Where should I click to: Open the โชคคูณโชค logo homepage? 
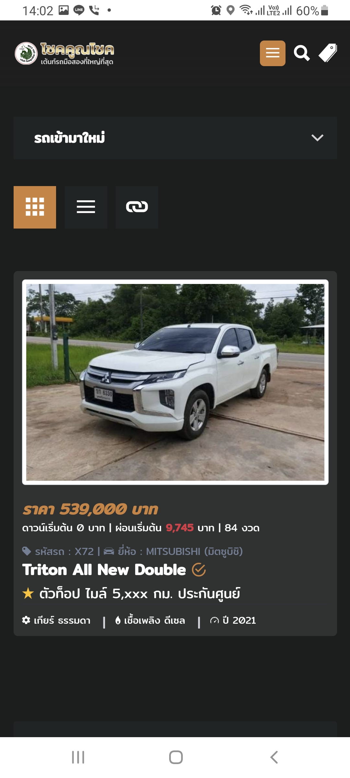[64, 53]
